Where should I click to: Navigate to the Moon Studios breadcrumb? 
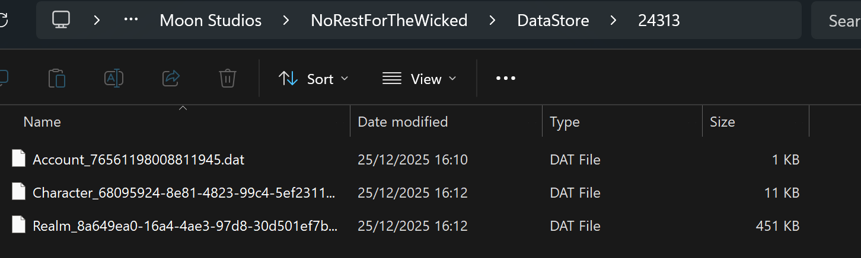point(211,21)
